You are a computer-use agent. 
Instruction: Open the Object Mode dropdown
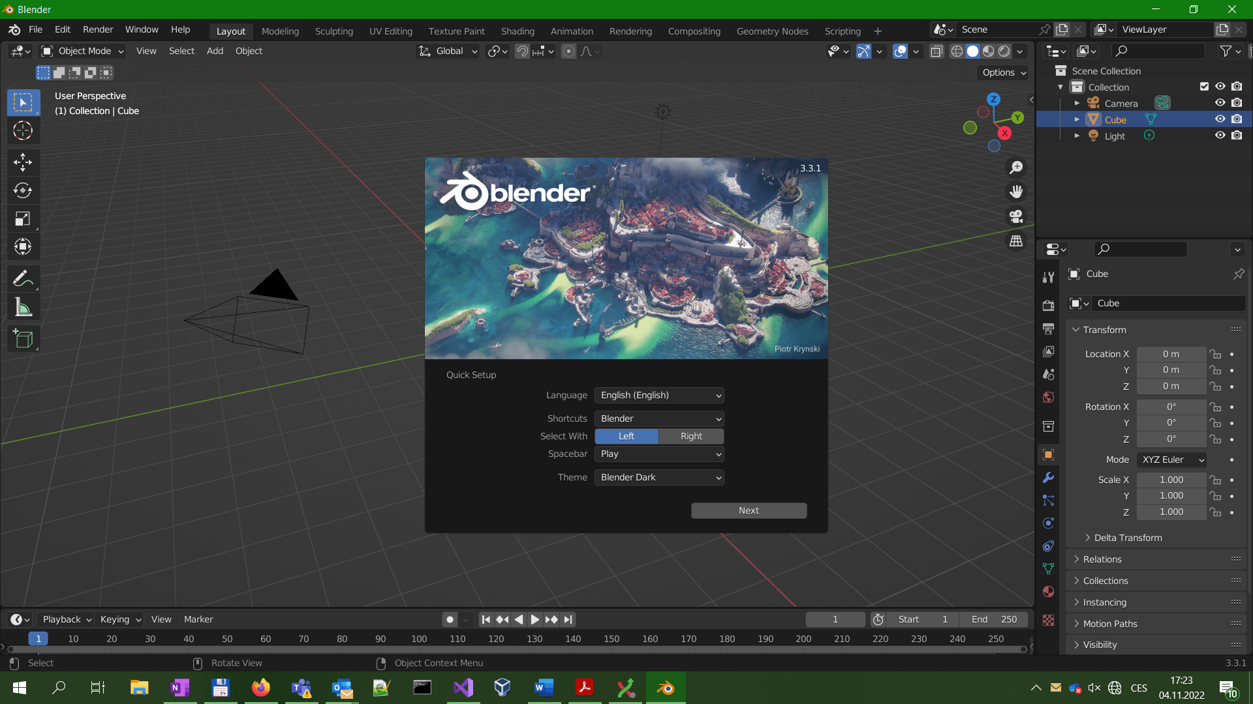pyautogui.click(x=83, y=51)
